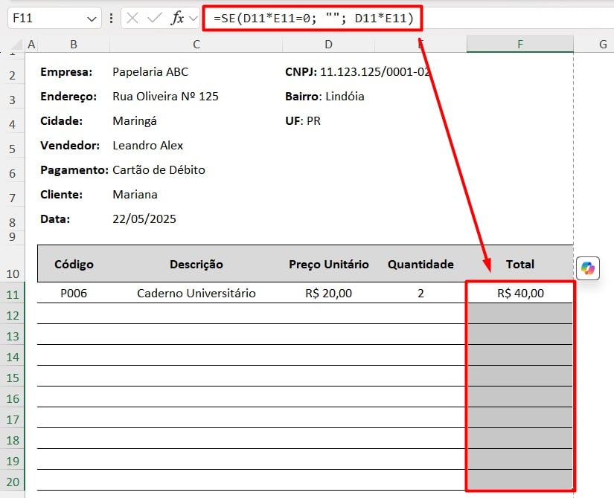Click the 'Bairro: Lindóia' cell
614x498 pixels.
(324, 96)
